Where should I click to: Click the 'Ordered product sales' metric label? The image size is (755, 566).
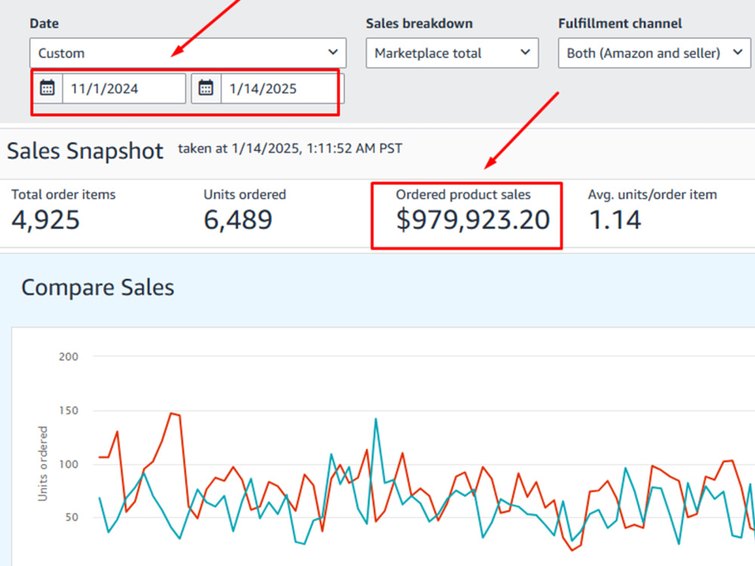464,195
